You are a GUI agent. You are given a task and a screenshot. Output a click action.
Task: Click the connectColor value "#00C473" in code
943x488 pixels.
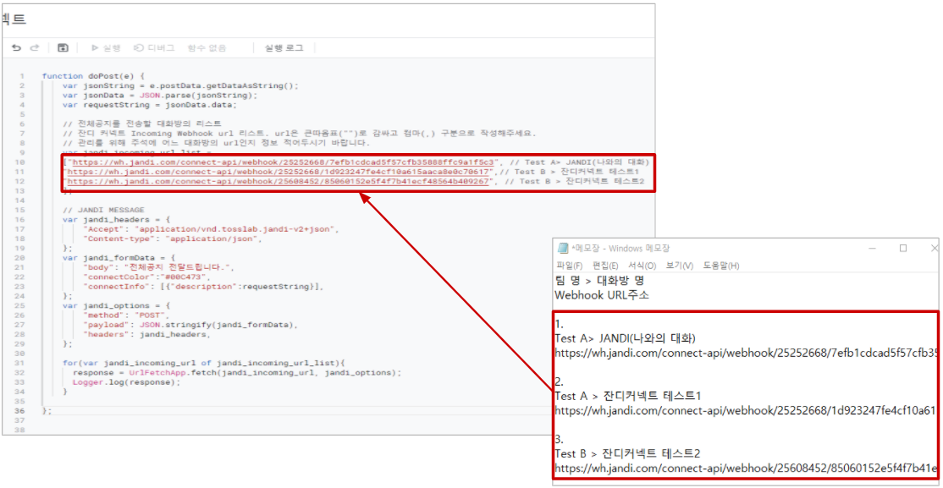[182, 277]
